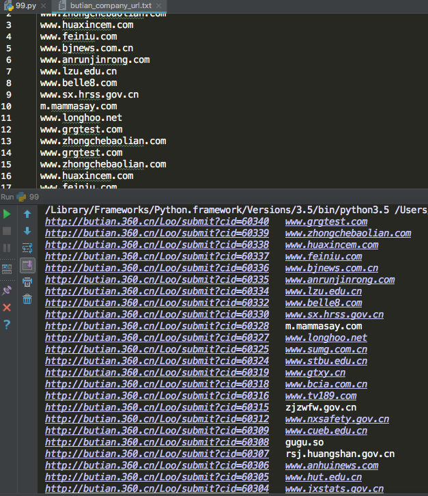Open www.gtxy.cn link in console
Image resolution: width=428 pixels, height=496 pixels.
[x=315, y=372]
